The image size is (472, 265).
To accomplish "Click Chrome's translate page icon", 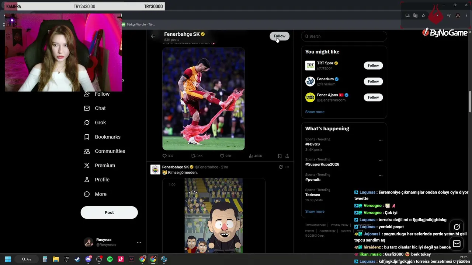I will coord(415,15).
